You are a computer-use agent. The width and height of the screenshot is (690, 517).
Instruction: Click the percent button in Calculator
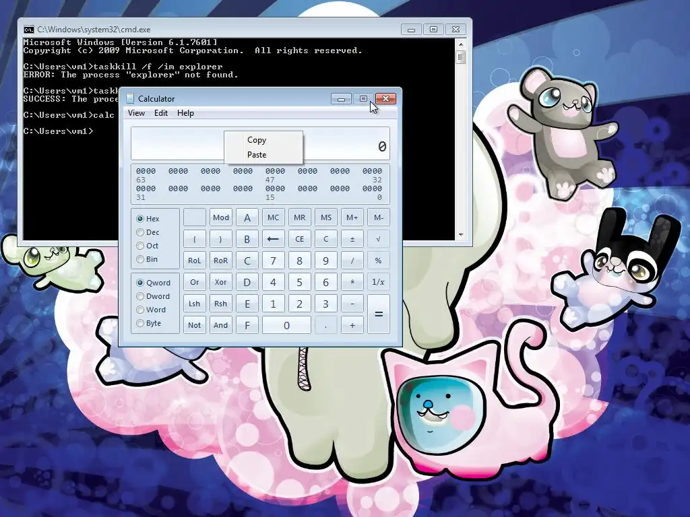(379, 261)
